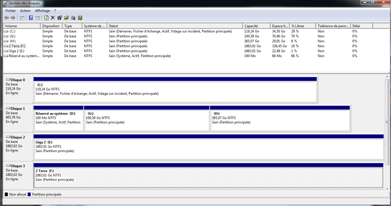
Task: Sort by the Espace libre column header
Action: 280,26
